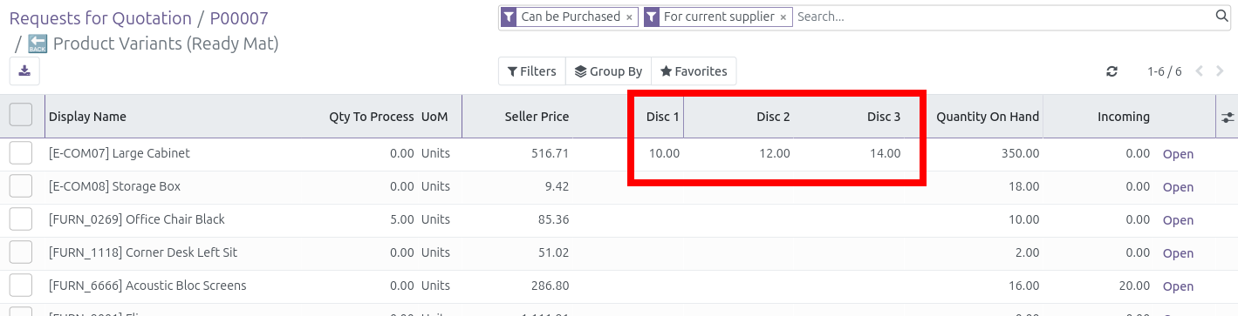
Task: Toggle the select-all rows checkbox
Action: pyautogui.click(x=21, y=115)
